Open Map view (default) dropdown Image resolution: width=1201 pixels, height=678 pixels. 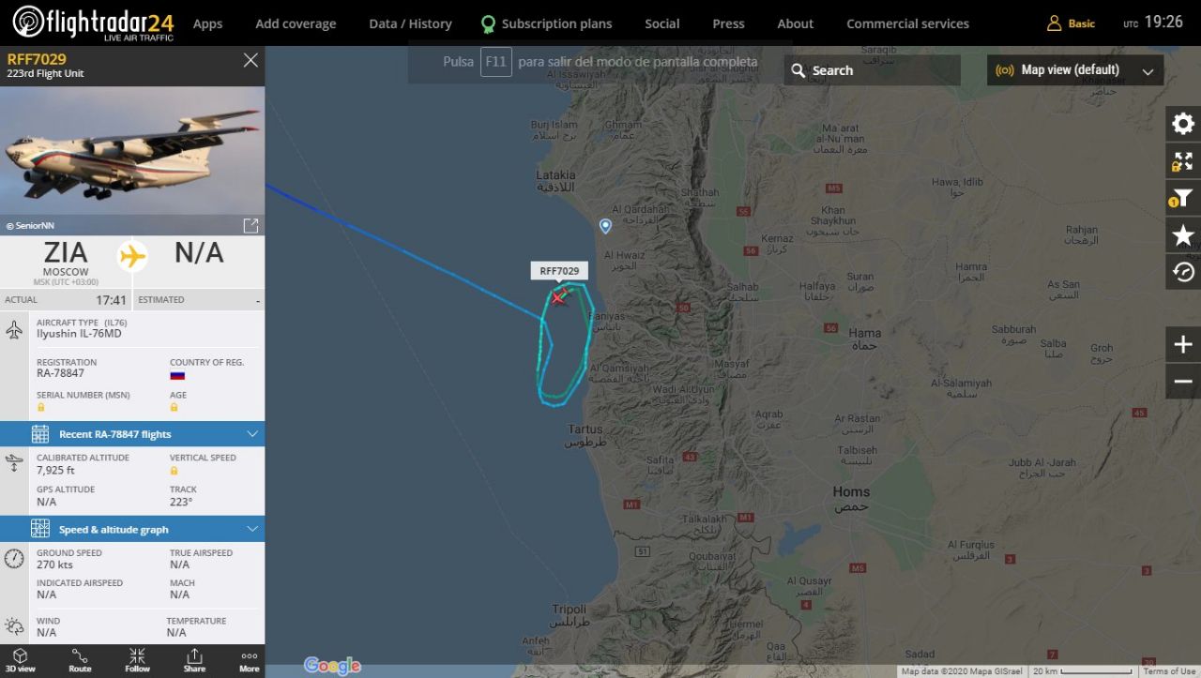1075,70
